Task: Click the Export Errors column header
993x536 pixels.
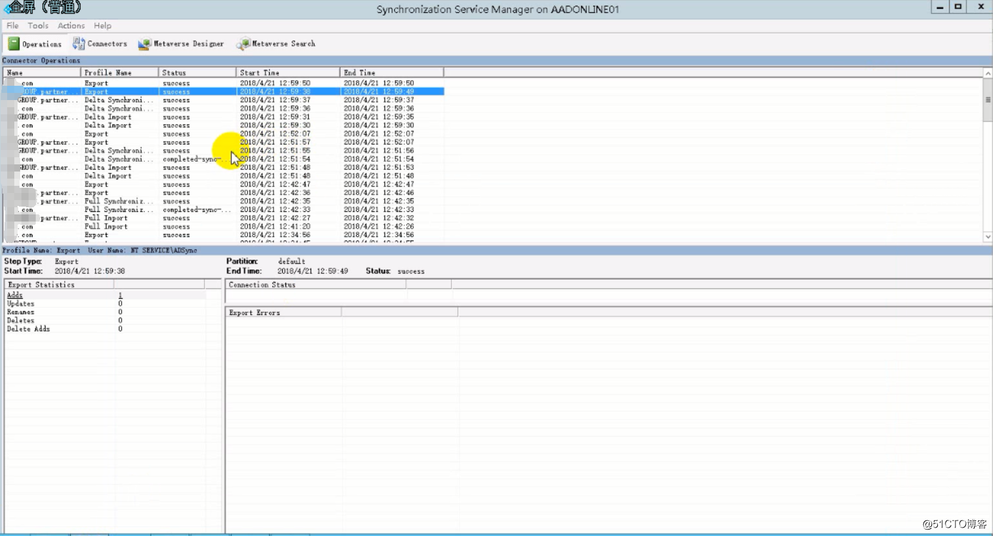Action: click(x=283, y=313)
